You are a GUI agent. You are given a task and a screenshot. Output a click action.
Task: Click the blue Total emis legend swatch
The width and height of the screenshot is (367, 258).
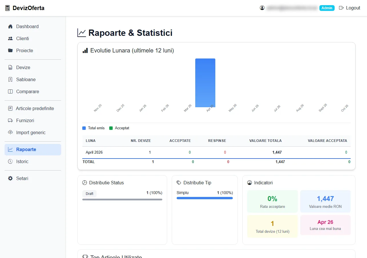click(x=84, y=128)
